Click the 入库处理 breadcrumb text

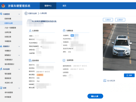43,13
